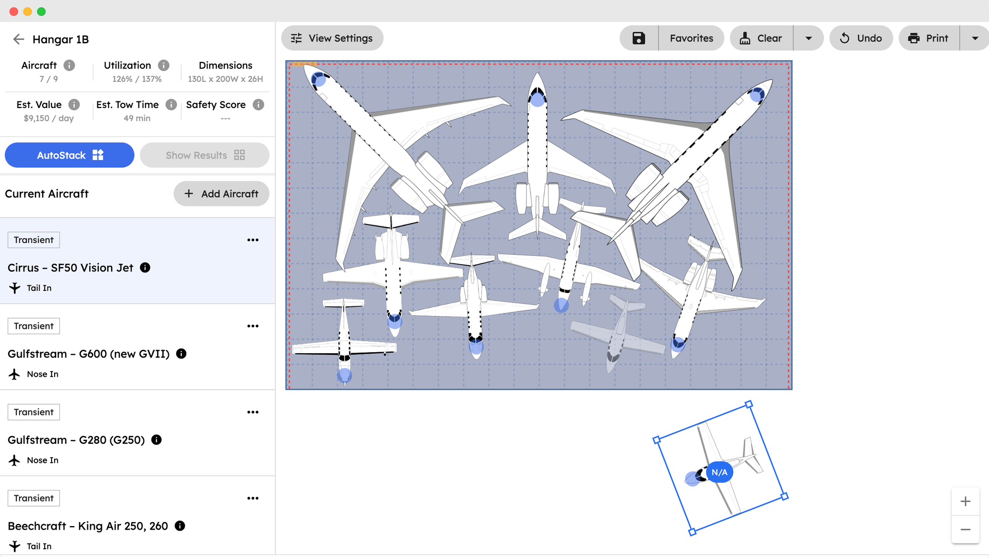The width and height of the screenshot is (989, 557).
Task: Click the 130L x 200W x 26H dimensions value
Action: click(x=225, y=79)
